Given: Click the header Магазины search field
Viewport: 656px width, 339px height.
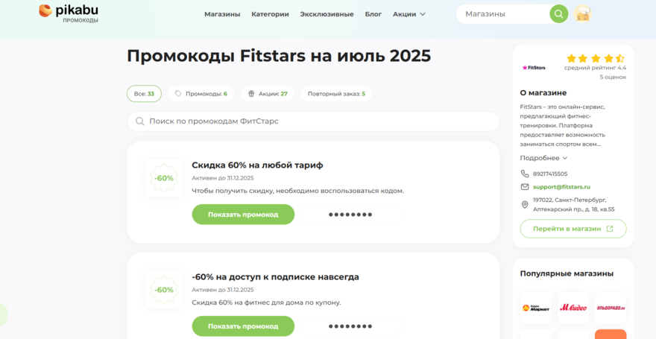Looking at the screenshot, I should pos(502,14).
